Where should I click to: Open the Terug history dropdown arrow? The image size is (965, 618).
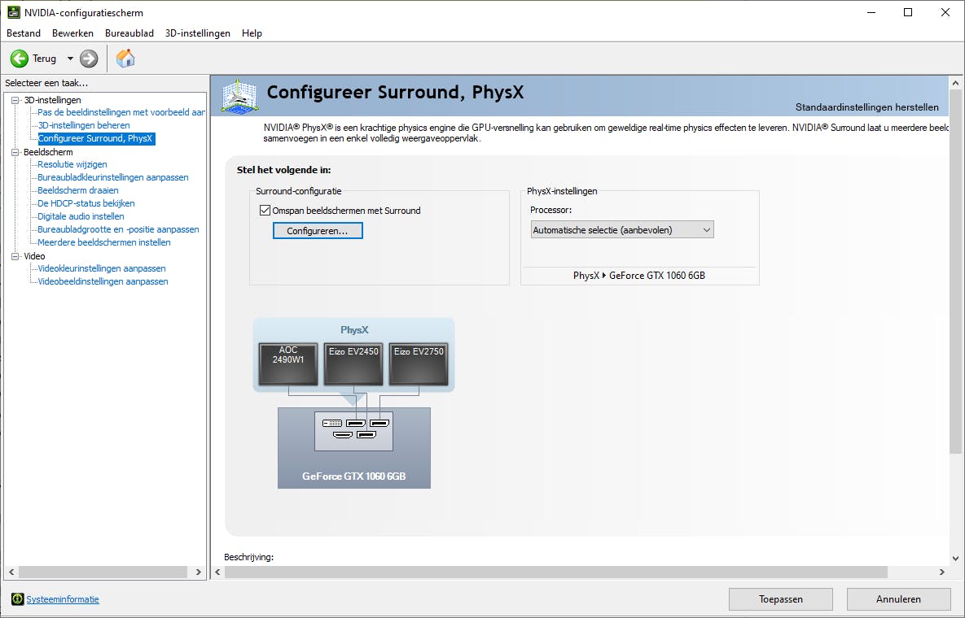pyautogui.click(x=70, y=59)
